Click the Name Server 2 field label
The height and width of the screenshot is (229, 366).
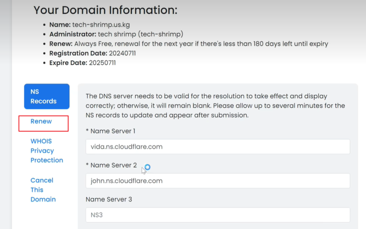[x=113, y=165]
